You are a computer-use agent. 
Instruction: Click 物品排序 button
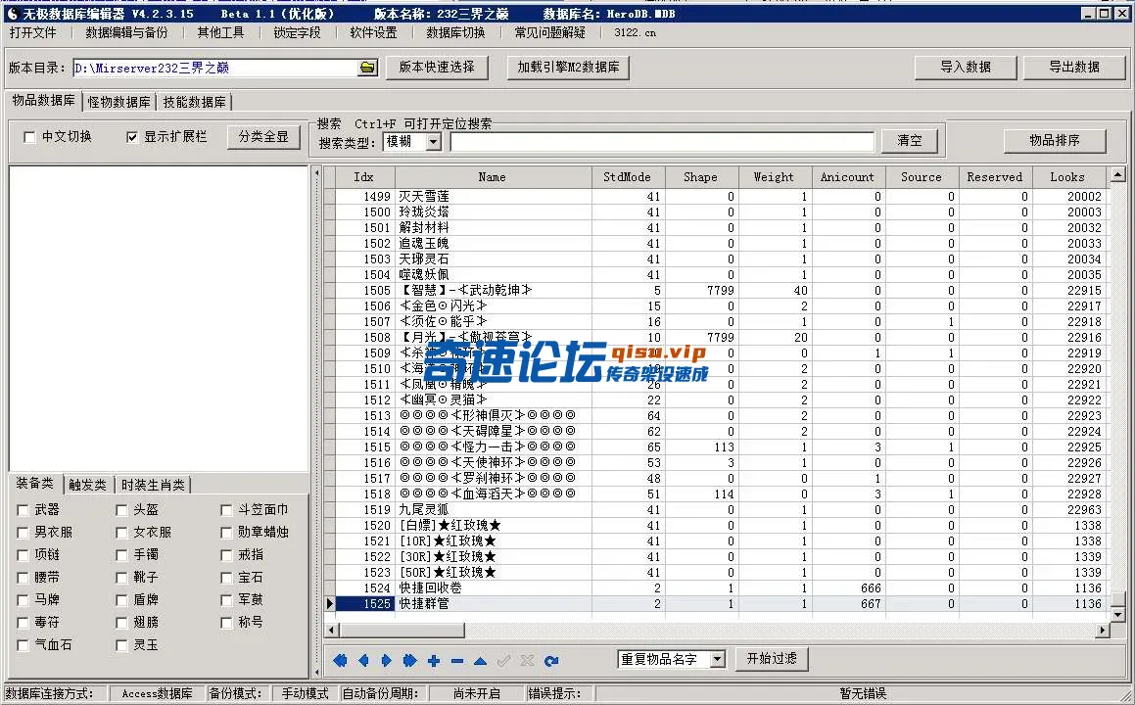click(1055, 140)
